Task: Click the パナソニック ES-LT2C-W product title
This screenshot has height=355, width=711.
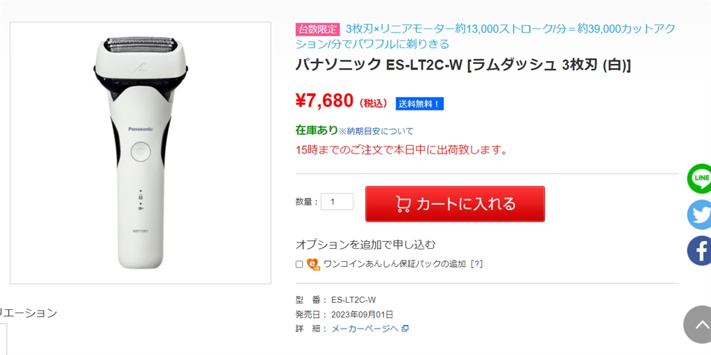Action: (463, 65)
